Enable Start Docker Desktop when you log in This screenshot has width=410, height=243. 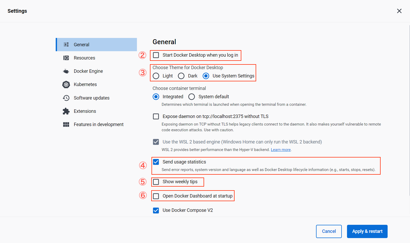coord(156,55)
